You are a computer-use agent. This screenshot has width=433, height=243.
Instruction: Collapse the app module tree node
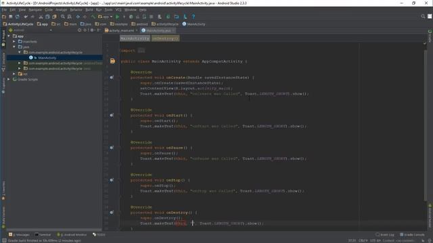[x=9, y=36]
